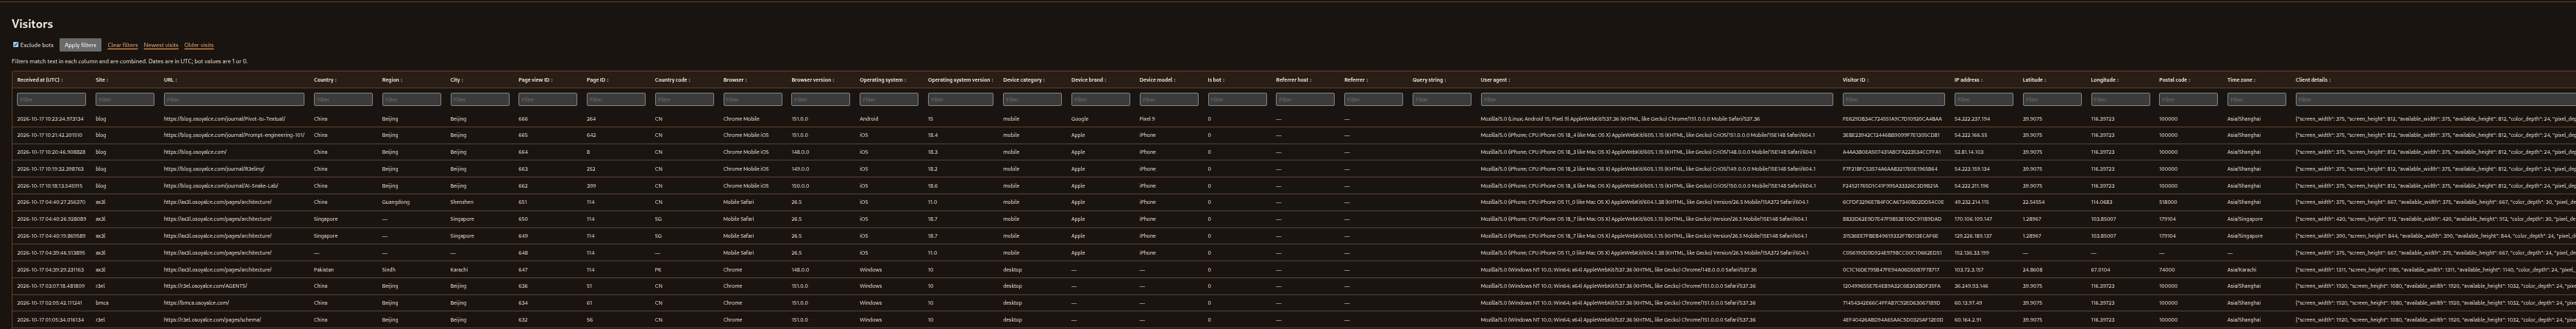
Task: Click the Visitors page heading
Action: click(32, 24)
